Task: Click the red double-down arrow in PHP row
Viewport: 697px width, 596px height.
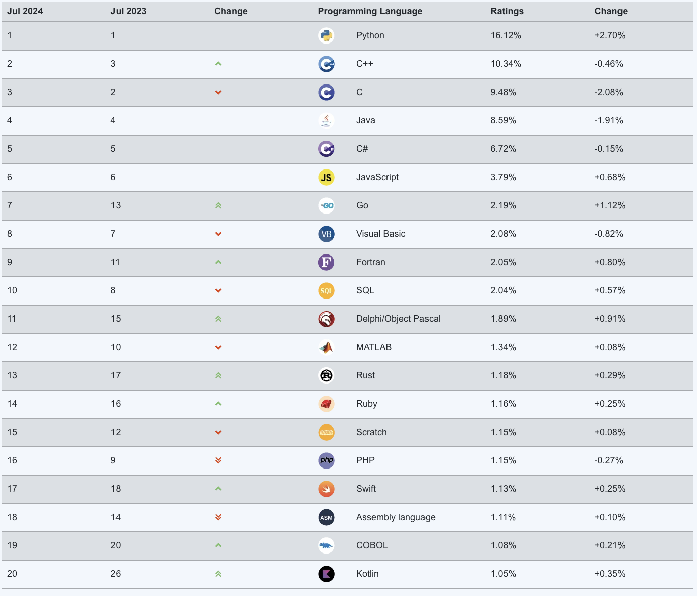Action: [218, 460]
